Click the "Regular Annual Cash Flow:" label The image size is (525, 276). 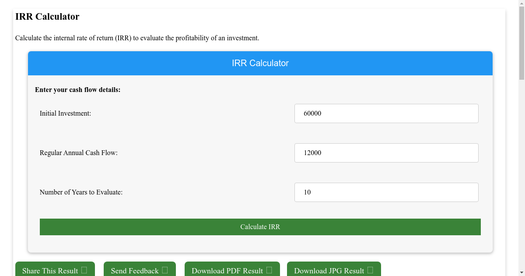(78, 153)
